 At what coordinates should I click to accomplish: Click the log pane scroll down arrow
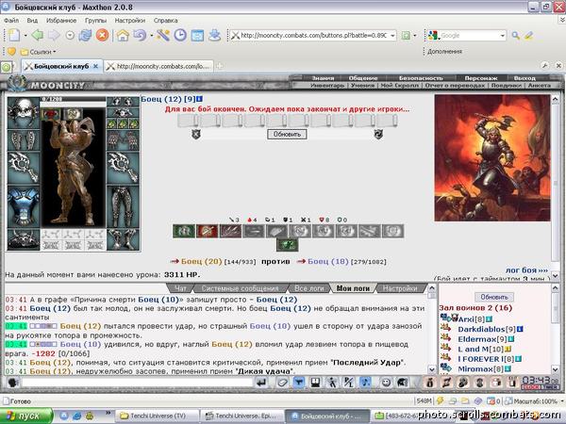point(432,369)
